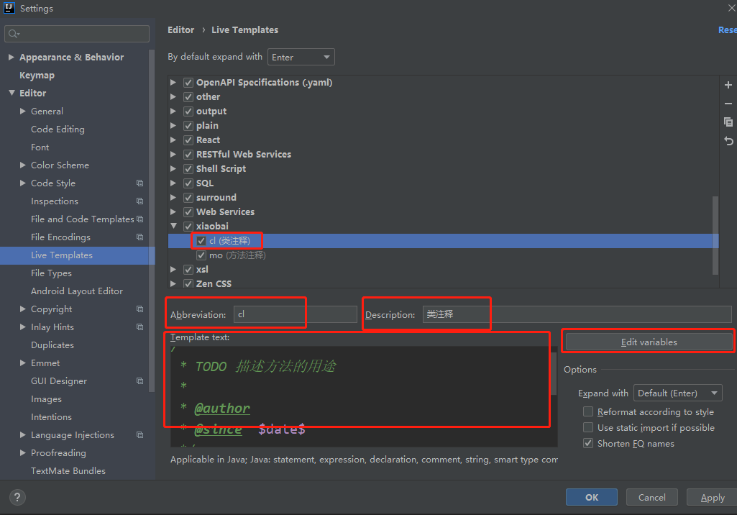Toggle the plain template group checkbox

click(x=188, y=126)
